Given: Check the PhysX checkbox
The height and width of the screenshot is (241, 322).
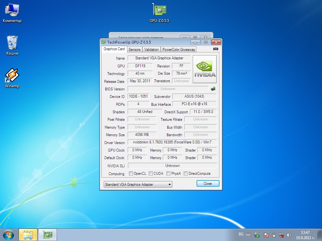Looking at the screenshot, I should (x=169, y=173).
